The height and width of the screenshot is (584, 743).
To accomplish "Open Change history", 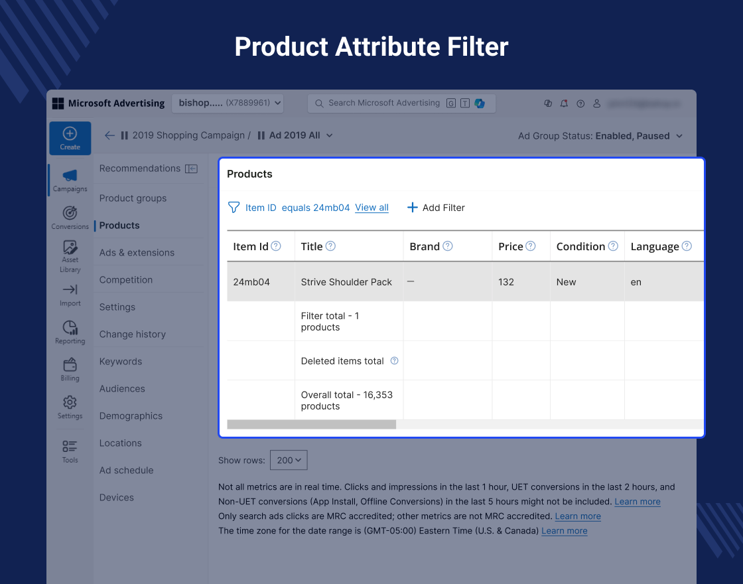I will (x=133, y=334).
